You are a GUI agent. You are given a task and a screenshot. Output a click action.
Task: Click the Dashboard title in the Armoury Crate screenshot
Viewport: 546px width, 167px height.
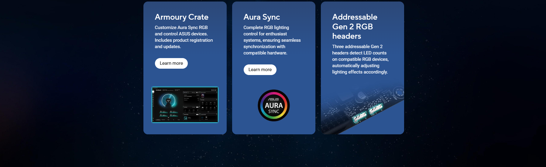(x=158, y=90)
